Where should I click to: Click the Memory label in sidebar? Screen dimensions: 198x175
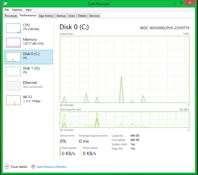point(30,40)
